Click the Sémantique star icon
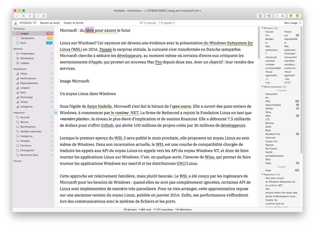This screenshot has height=228, width=315. [17, 58]
